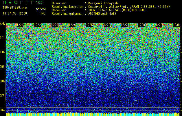Click the 1225 time marker
182x116 pixels.
pos(90,25)
